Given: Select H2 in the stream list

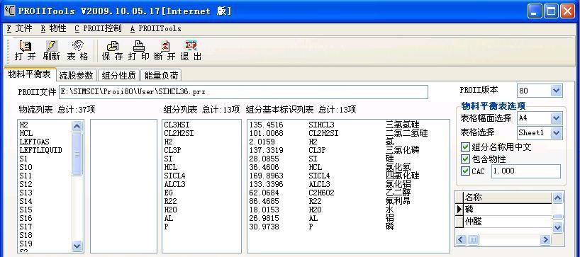Looking at the screenshot, I should click(23, 125).
